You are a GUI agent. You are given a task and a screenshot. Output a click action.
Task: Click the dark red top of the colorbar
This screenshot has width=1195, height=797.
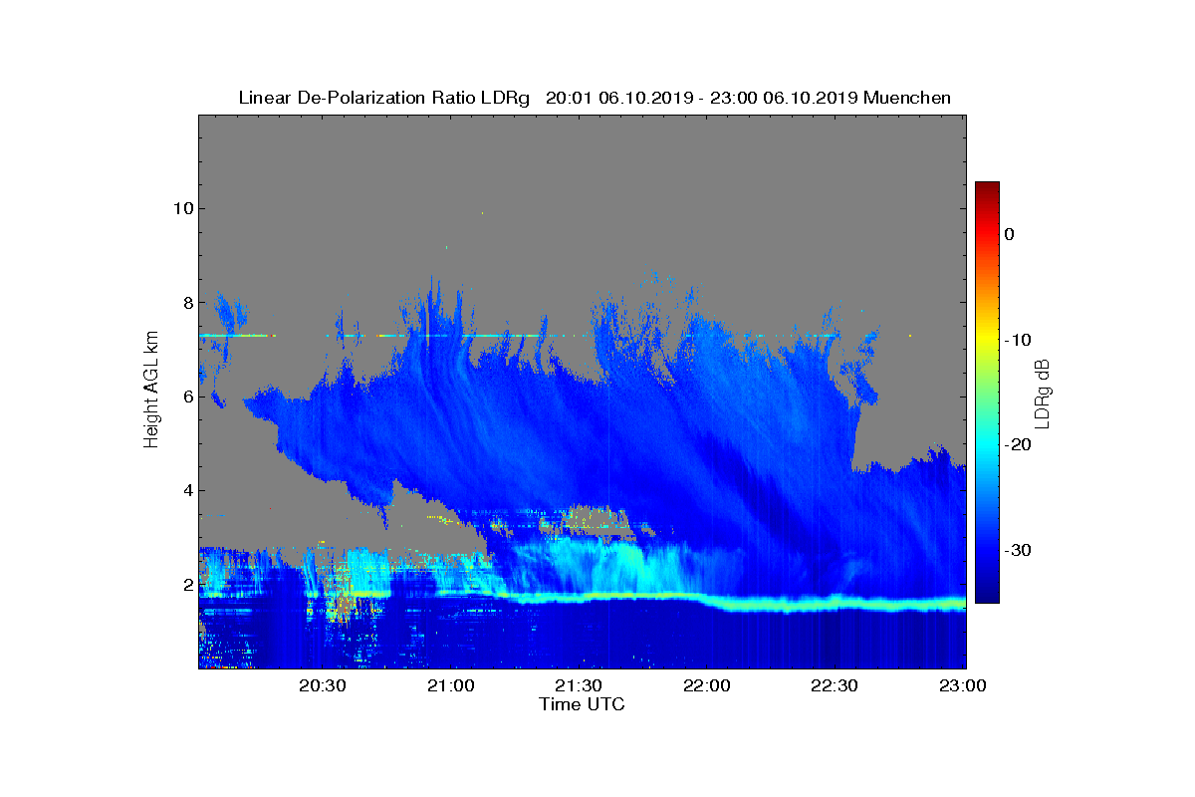tap(987, 188)
